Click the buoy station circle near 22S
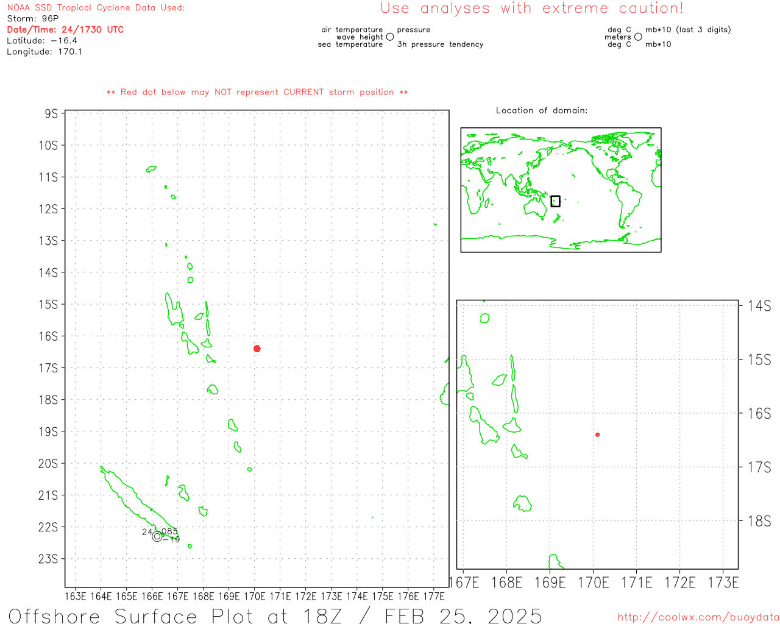The image size is (780, 624). (x=157, y=536)
